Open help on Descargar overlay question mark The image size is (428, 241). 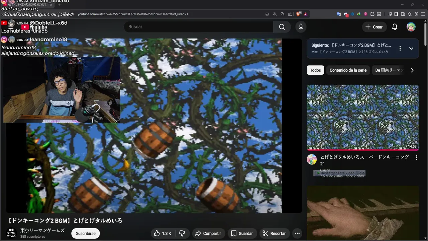coord(360,173)
